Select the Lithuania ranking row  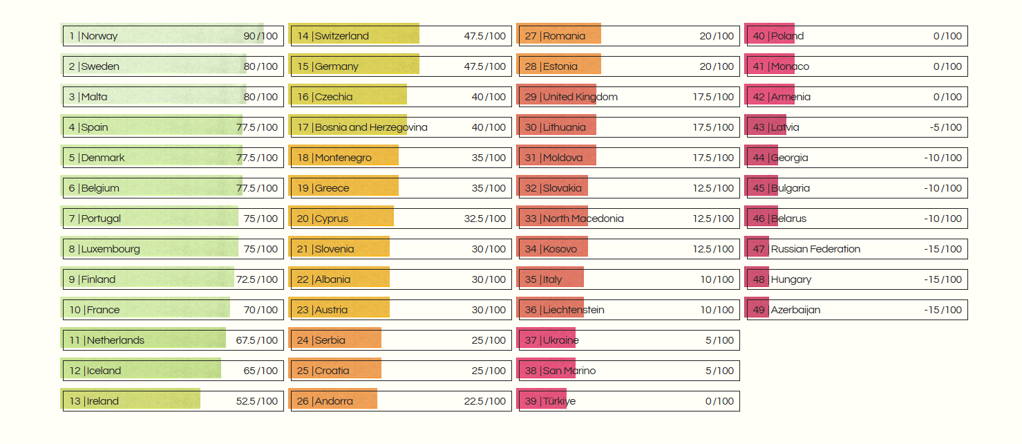pyautogui.click(x=630, y=127)
